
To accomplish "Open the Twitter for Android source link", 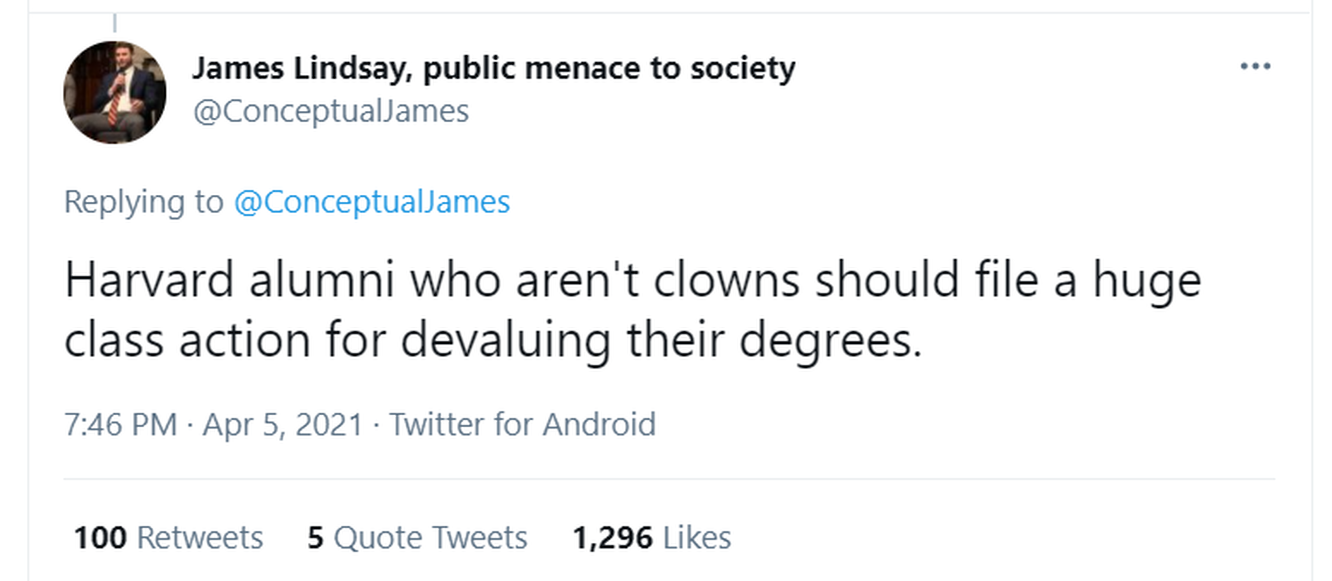I will [522, 424].
